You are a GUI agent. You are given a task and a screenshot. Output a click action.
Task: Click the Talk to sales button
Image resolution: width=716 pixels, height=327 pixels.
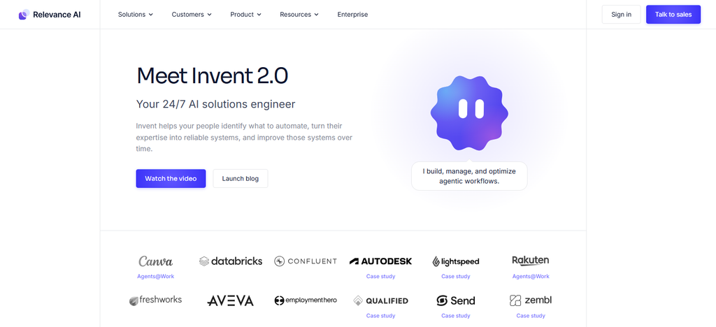point(673,15)
